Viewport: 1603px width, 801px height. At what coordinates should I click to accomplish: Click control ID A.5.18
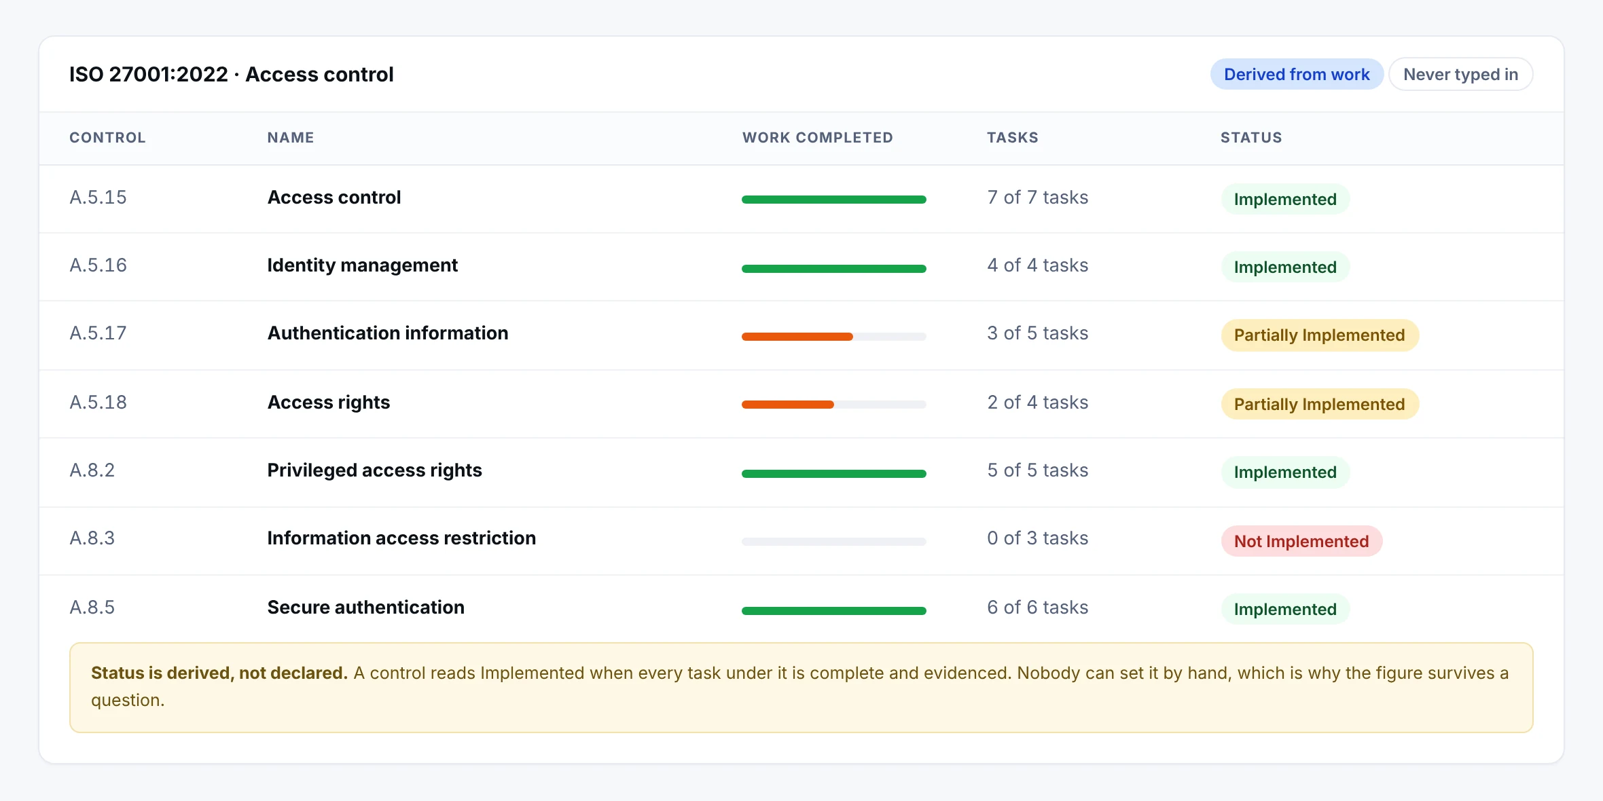98,403
